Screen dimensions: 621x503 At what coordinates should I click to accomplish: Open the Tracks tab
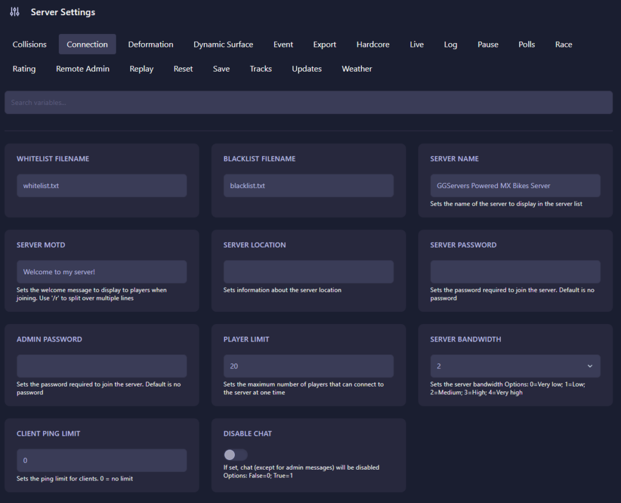[261, 69]
